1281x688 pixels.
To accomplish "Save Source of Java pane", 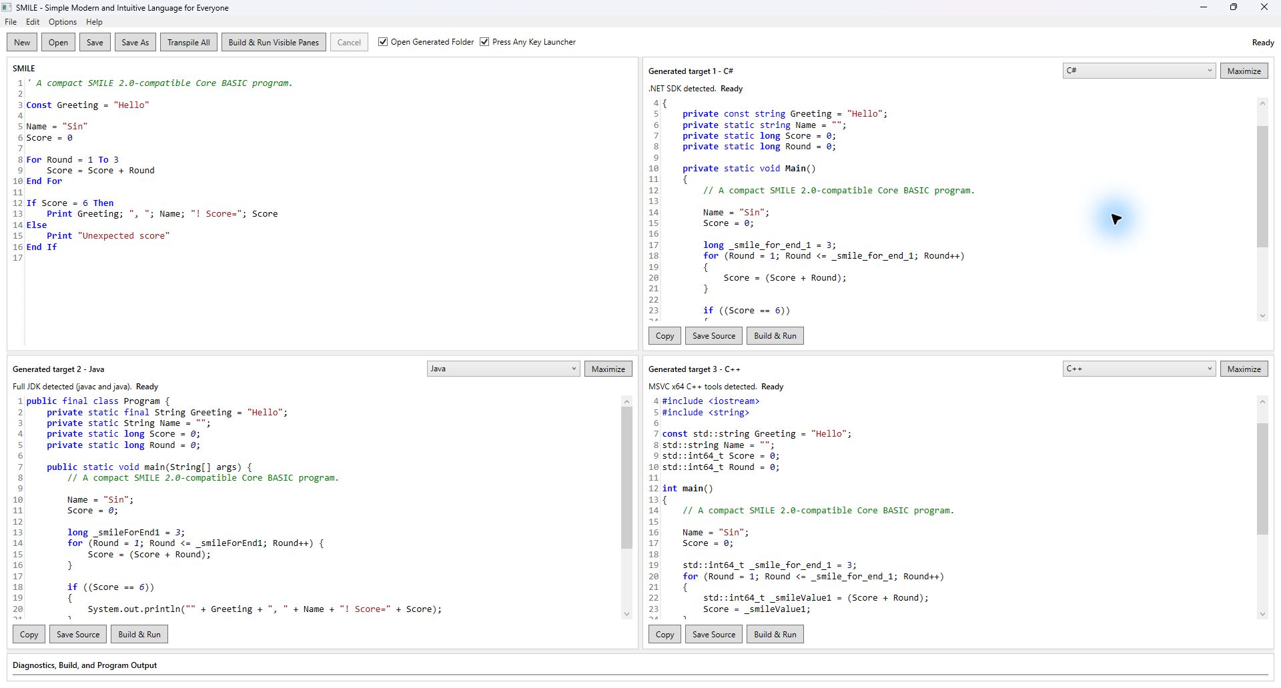I will tap(78, 635).
